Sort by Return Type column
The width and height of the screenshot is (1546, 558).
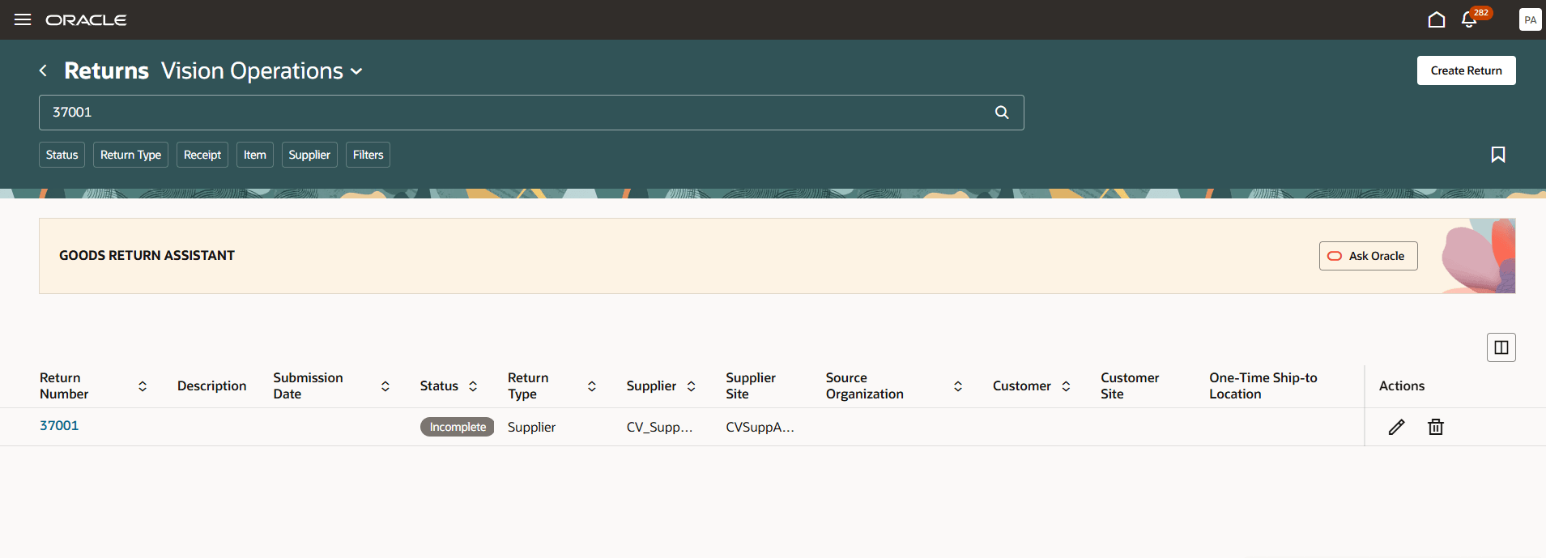click(x=592, y=386)
